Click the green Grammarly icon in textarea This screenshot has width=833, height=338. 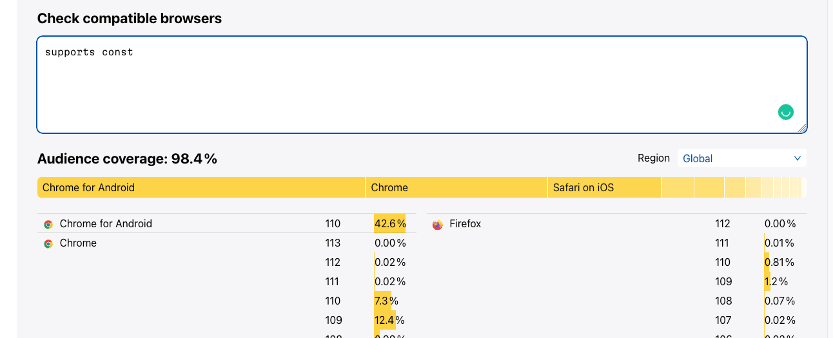pyautogui.click(x=785, y=112)
